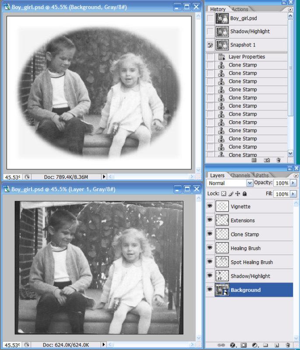Screen dimensions: 300x350
Task: Click zoom percentage field in bottom window
Action: (x=12, y=345)
